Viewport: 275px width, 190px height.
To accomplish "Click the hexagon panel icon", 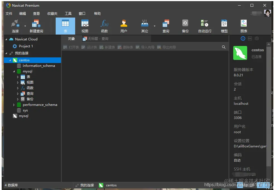I will (257, 38).
